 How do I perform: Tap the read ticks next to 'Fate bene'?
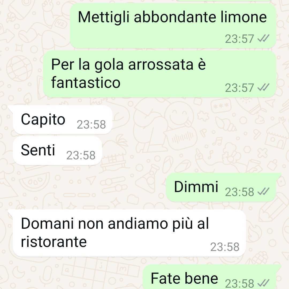[263, 283]
